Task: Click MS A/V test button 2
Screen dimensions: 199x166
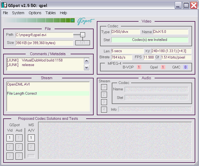Action: tap(31, 147)
